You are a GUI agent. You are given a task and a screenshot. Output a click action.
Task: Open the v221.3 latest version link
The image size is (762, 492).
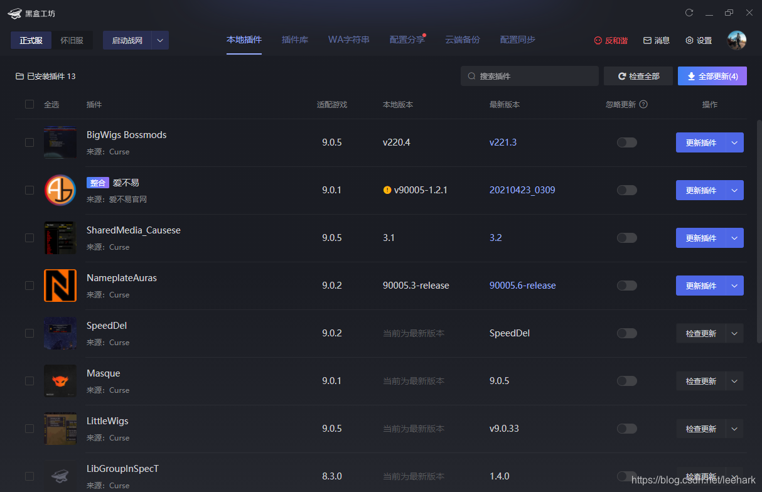tap(503, 142)
